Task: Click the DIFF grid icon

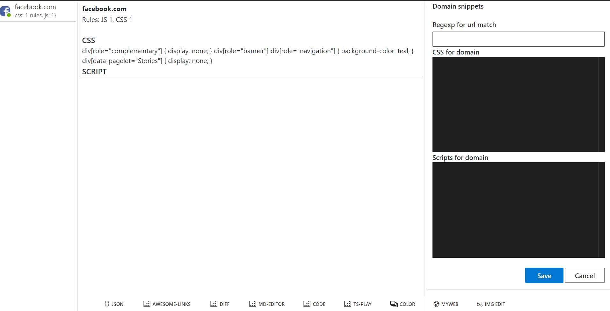Action: pos(214,304)
